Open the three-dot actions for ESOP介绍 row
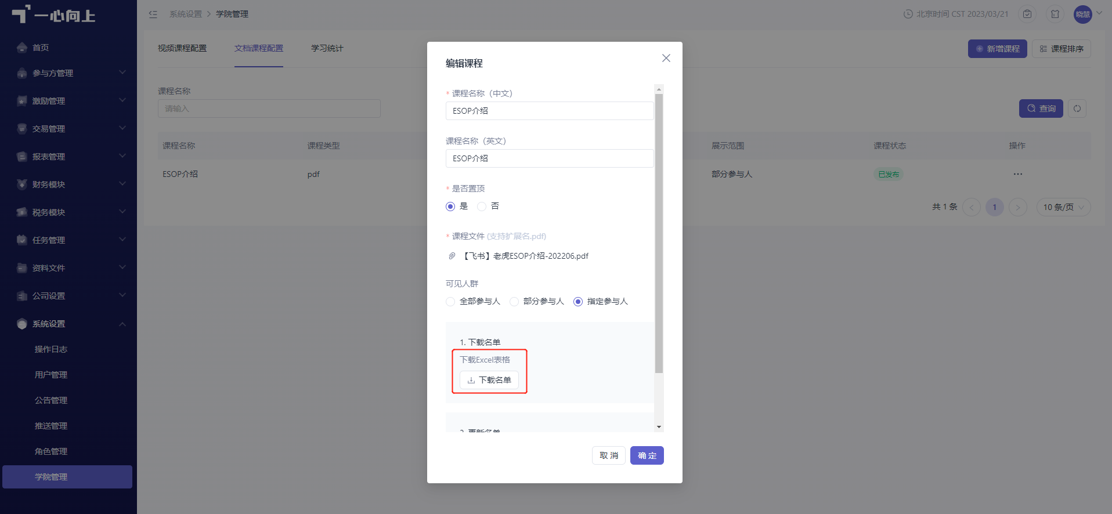Image resolution: width=1112 pixels, height=514 pixels. tap(1018, 174)
